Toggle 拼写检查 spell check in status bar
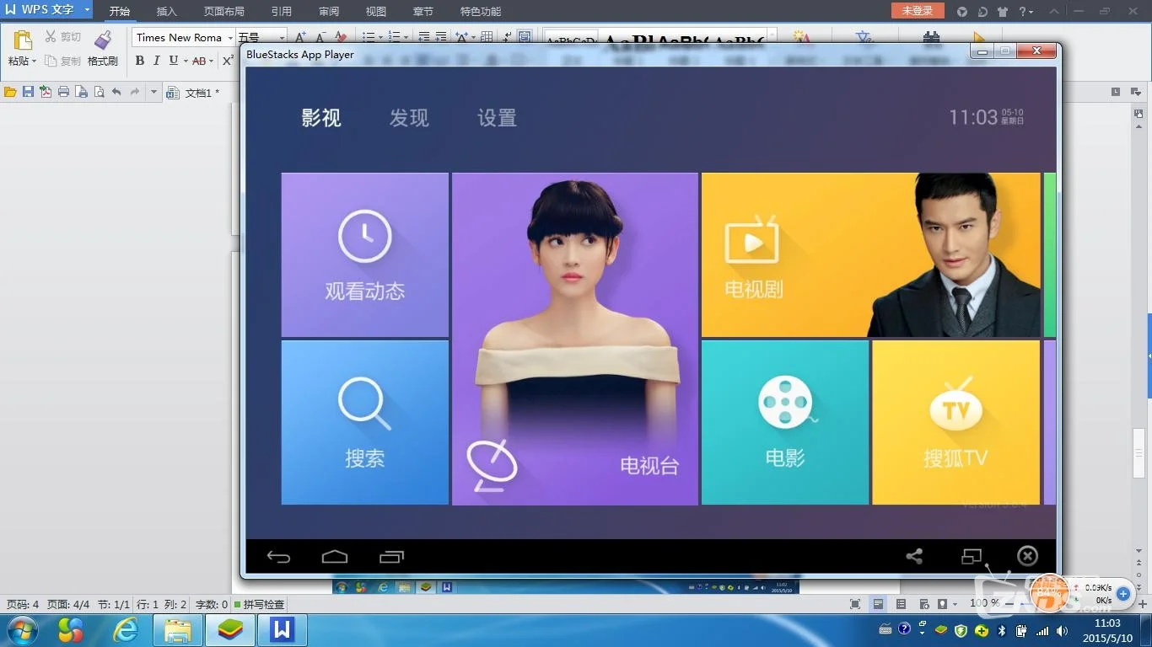Viewport: 1152px width, 647px height. [x=260, y=604]
